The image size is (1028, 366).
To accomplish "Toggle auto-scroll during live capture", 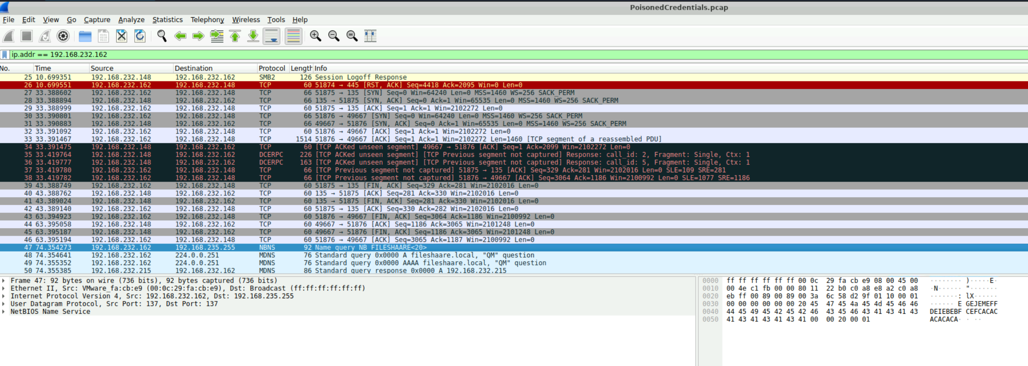I will coord(271,36).
